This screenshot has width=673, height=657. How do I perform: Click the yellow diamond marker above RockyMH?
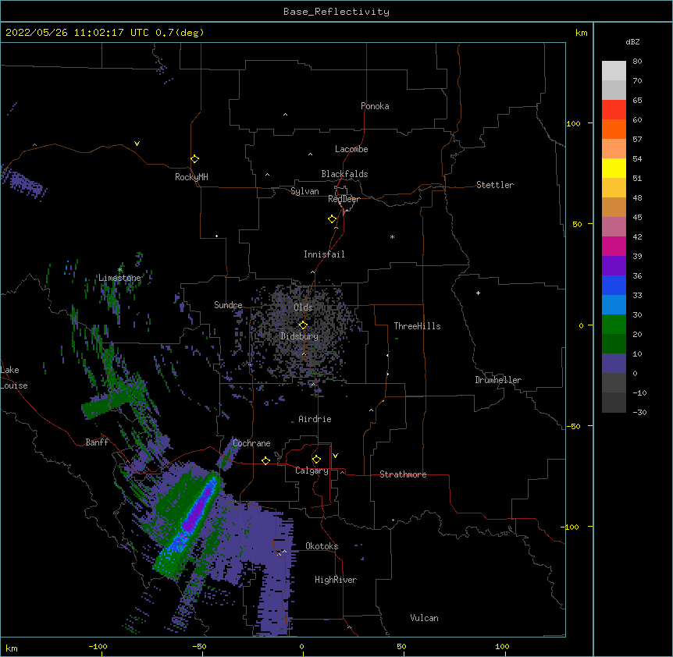[195, 159]
